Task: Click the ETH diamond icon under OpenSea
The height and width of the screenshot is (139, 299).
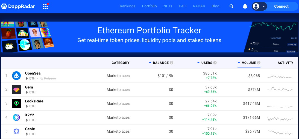Action: [27, 78]
